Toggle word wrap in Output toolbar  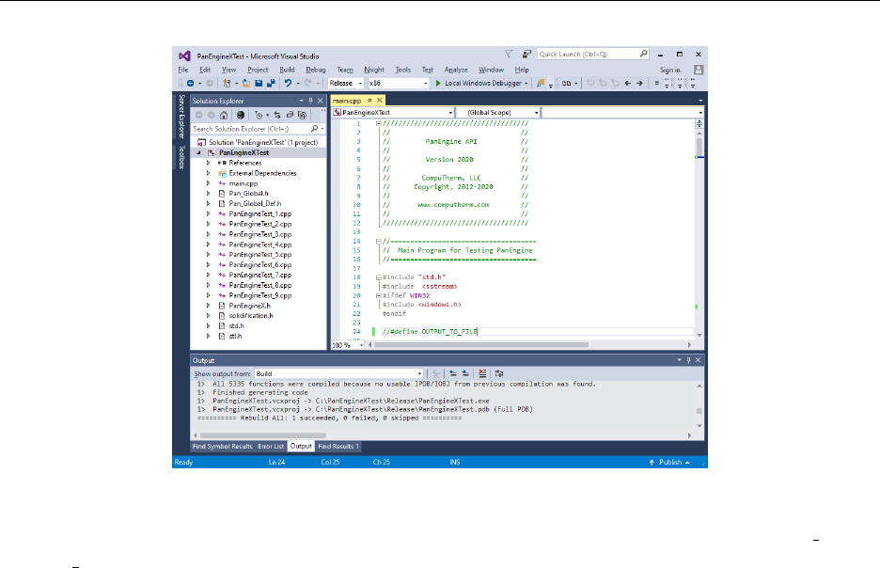point(499,373)
